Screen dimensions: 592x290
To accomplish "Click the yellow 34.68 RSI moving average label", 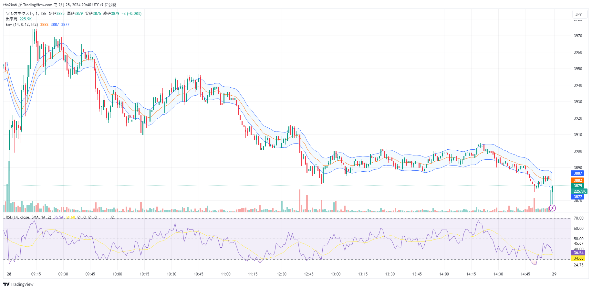I will (x=578, y=258).
